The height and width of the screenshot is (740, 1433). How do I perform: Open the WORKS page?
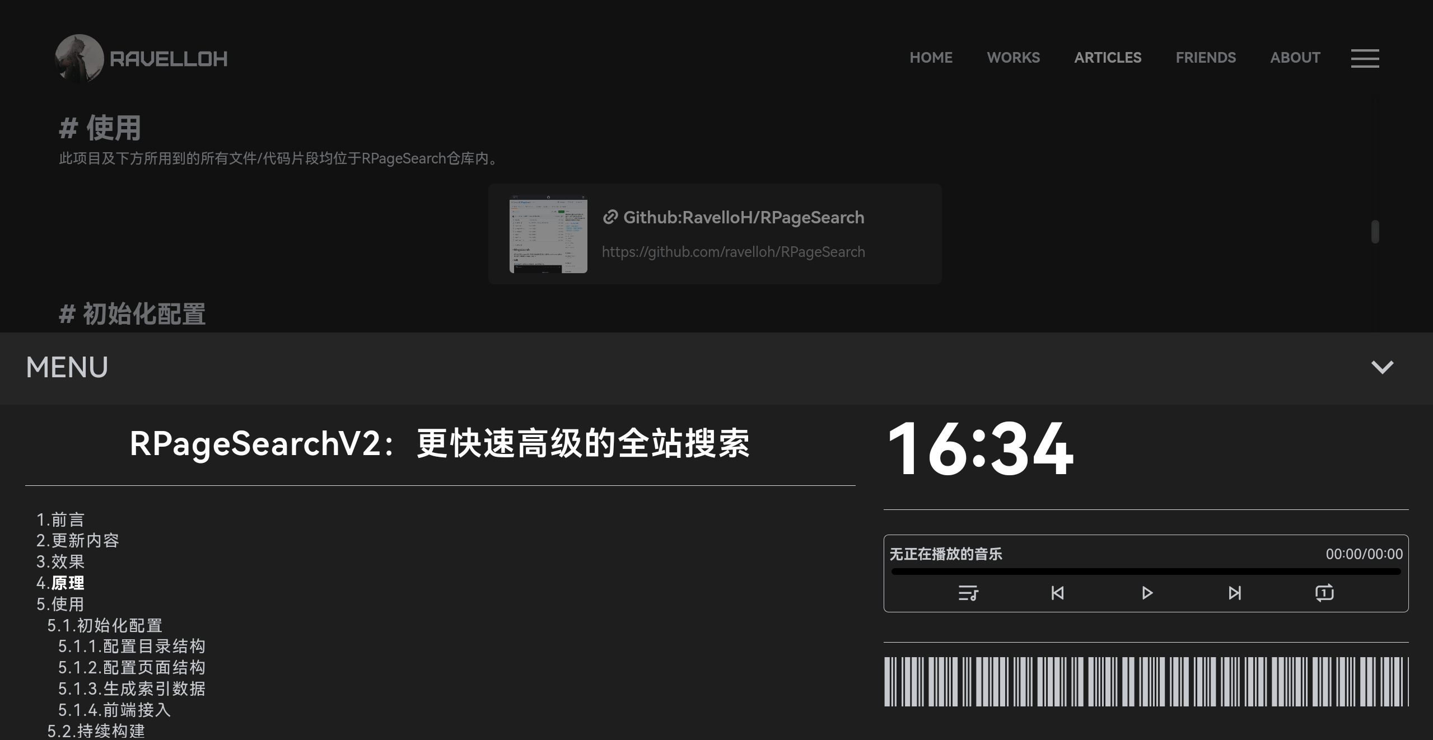(1013, 58)
